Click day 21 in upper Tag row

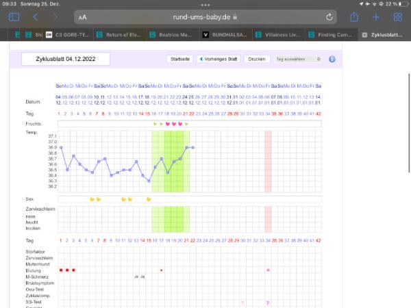pos(186,114)
